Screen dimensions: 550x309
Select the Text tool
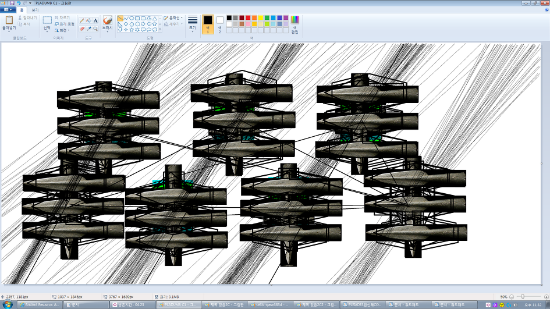click(95, 20)
